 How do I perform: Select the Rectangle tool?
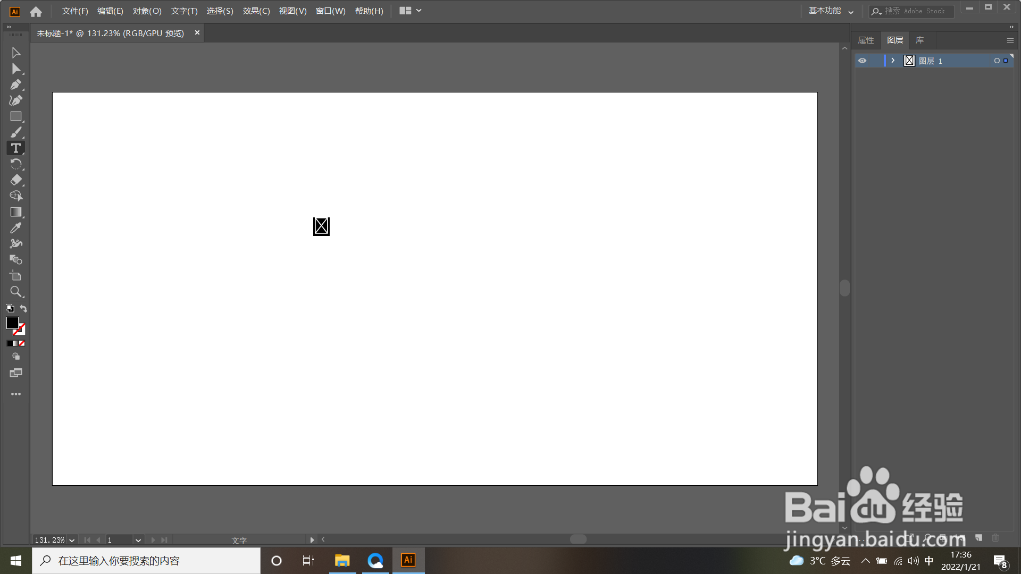pos(15,116)
